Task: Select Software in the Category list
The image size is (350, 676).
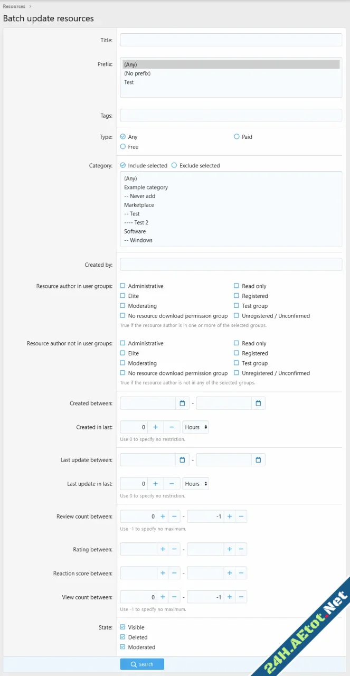Action: click(x=135, y=231)
